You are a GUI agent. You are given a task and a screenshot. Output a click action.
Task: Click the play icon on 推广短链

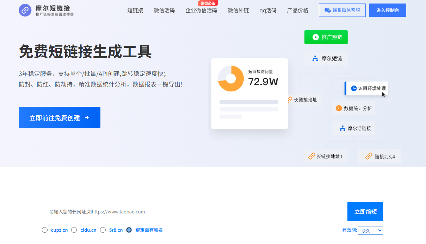(315, 37)
